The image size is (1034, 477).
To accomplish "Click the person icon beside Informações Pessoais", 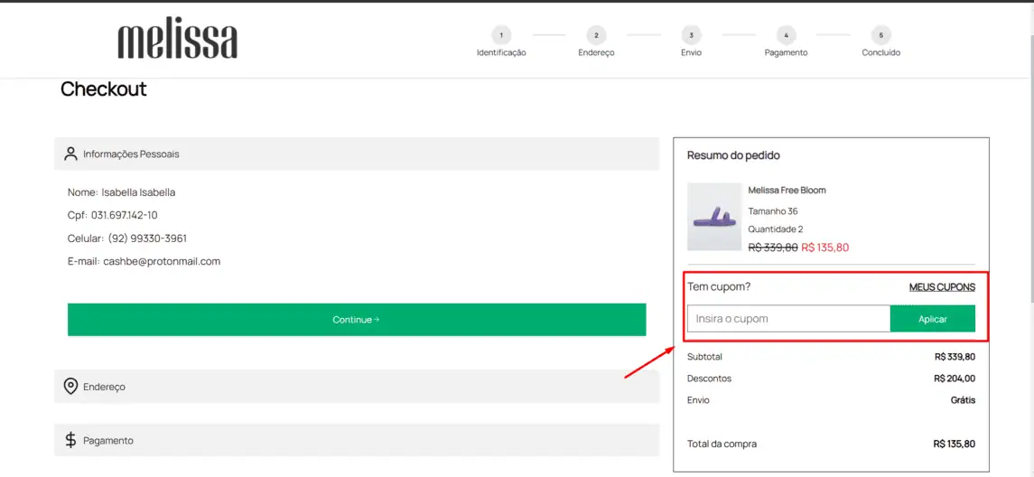I will pyautogui.click(x=70, y=154).
